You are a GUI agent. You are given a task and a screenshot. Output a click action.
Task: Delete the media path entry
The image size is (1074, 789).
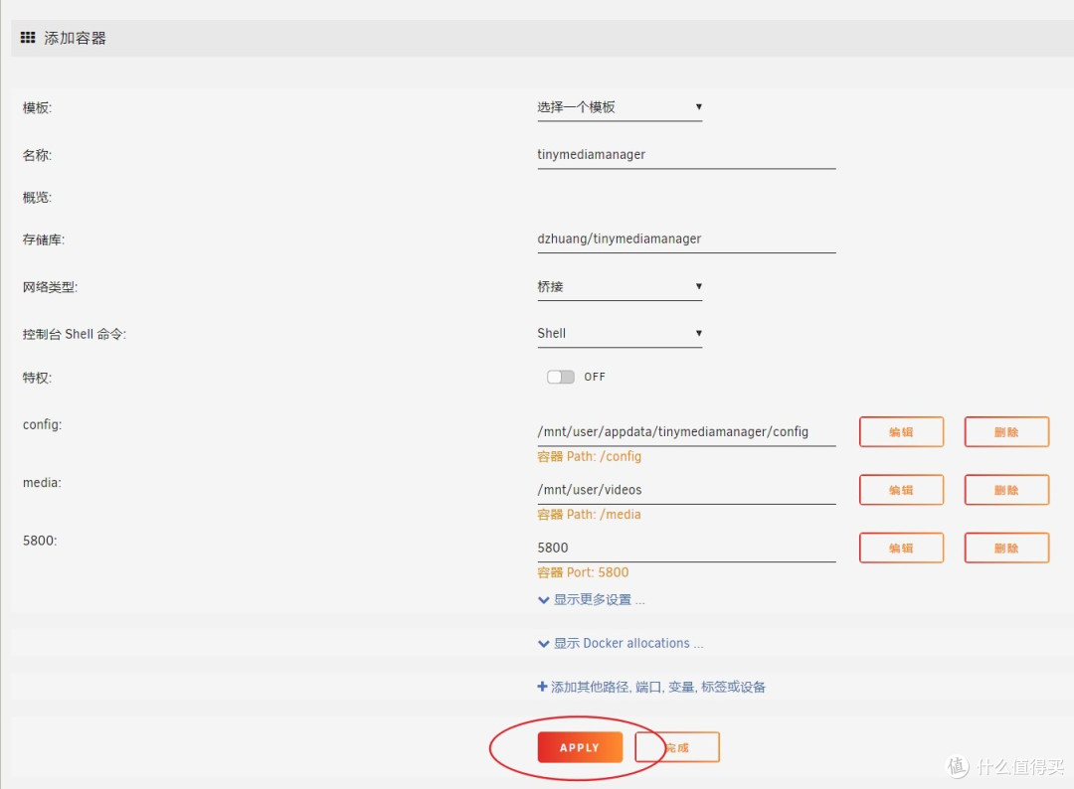[1006, 490]
